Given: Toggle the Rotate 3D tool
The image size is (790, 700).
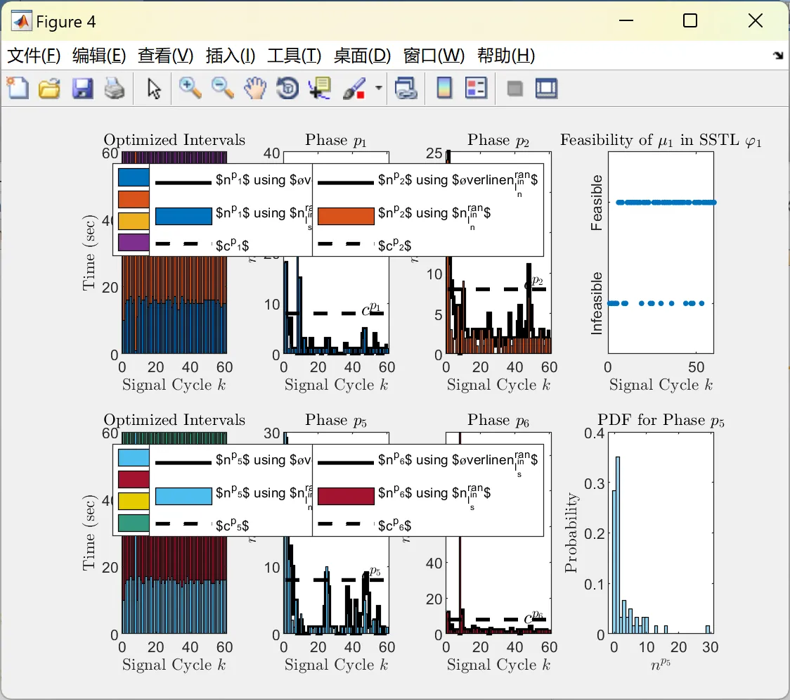Looking at the screenshot, I should (x=287, y=88).
